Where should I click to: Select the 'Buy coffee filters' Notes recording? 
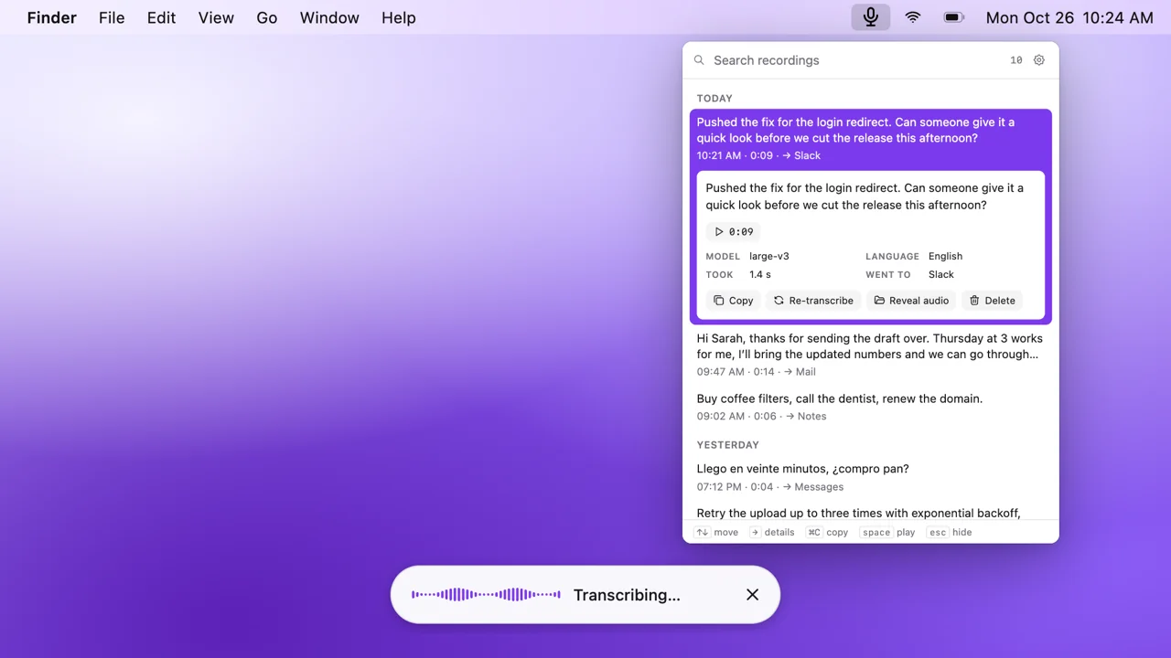(x=871, y=407)
